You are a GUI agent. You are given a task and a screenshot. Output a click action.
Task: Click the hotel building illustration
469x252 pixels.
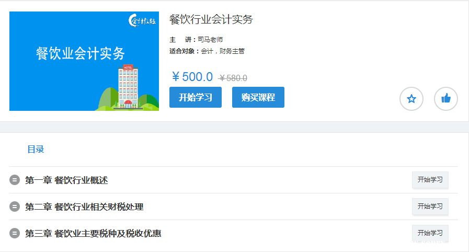click(127, 87)
